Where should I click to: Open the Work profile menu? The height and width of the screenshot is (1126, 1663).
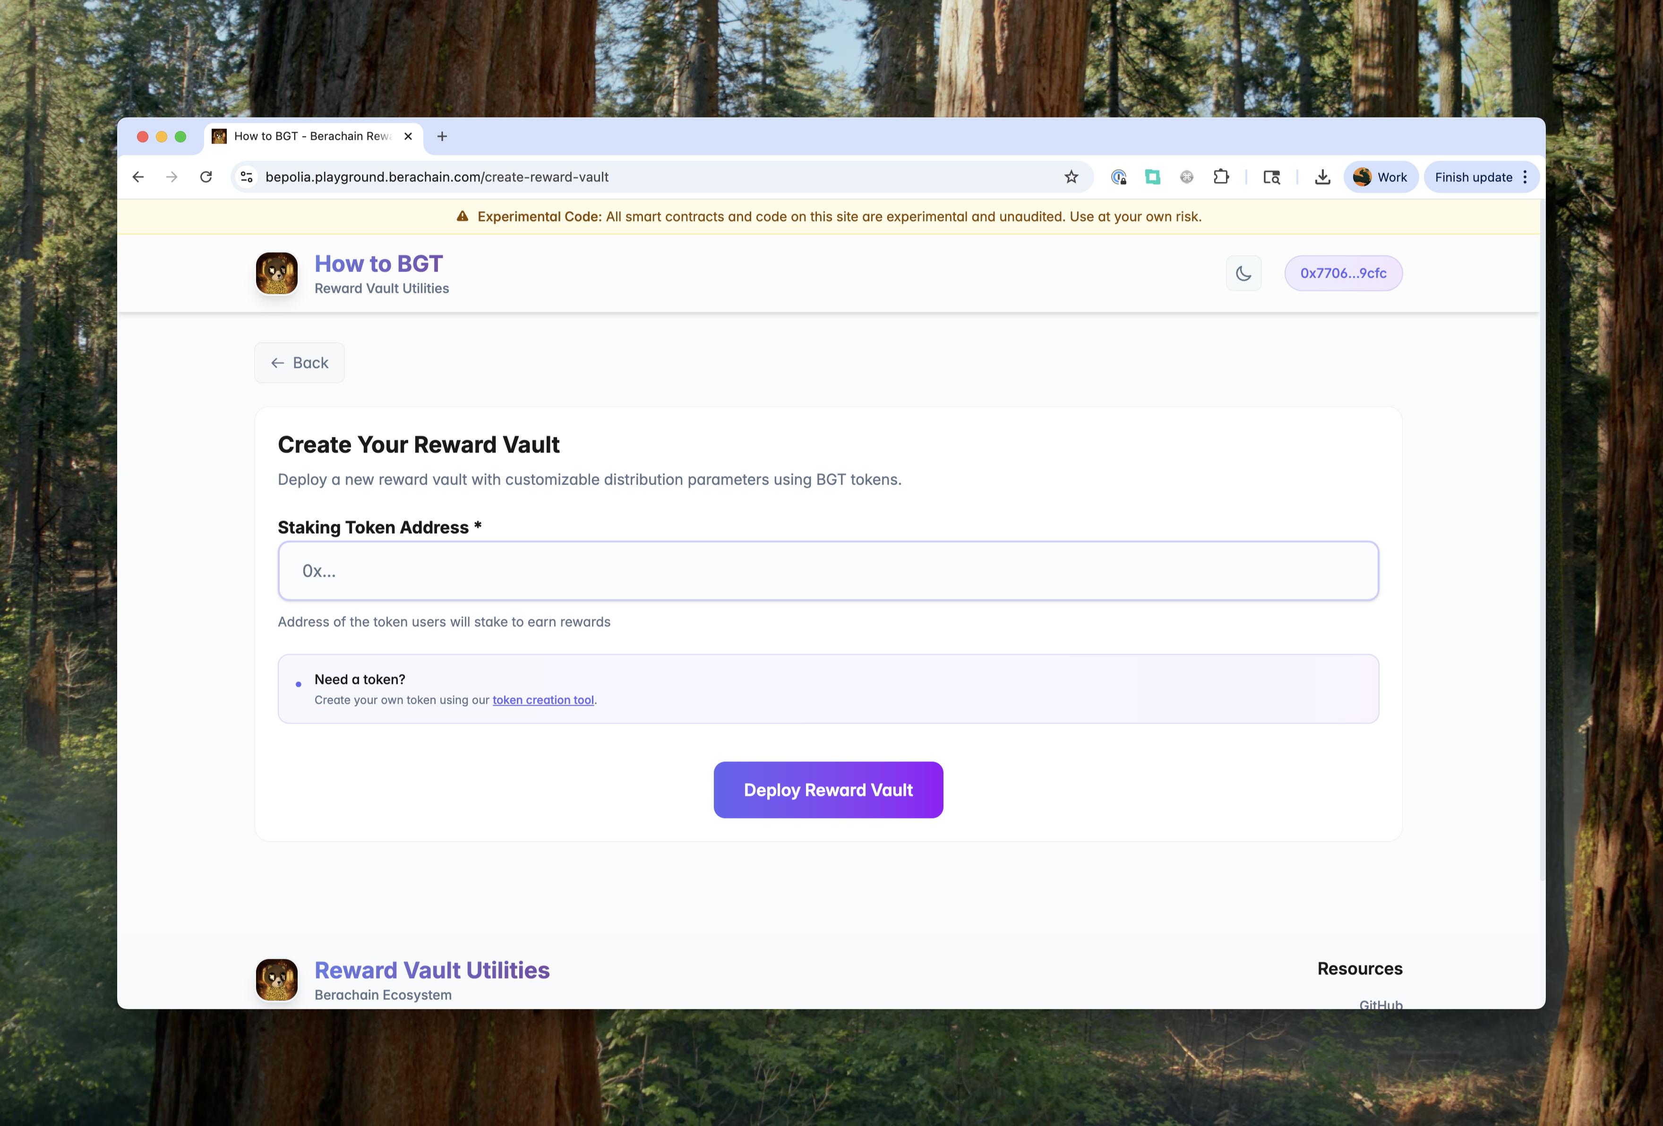tap(1380, 177)
